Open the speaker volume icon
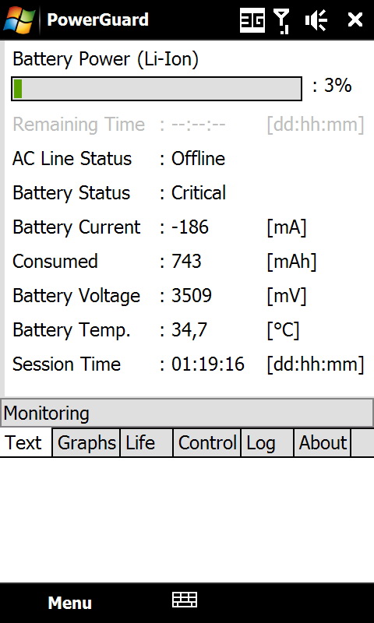Image resolution: width=374 pixels, height=623 pixels. coord(316,20)
